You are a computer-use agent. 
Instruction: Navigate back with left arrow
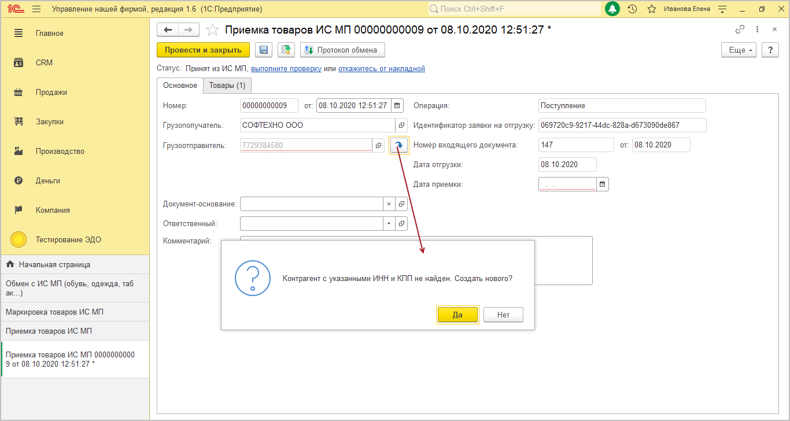click(168, 30)
